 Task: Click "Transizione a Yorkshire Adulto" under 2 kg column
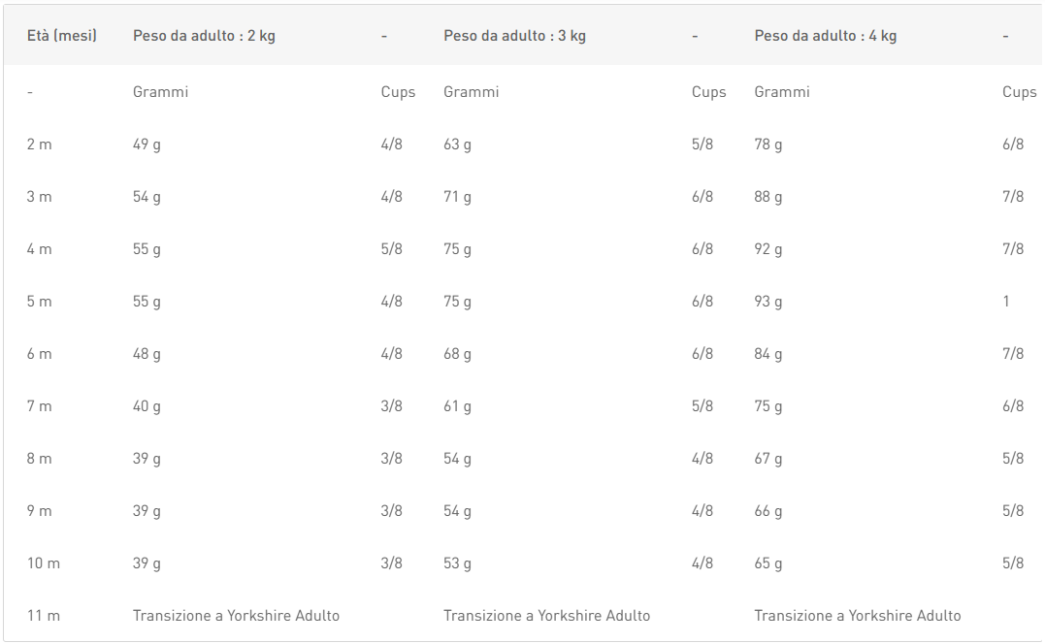pos(236,616)
